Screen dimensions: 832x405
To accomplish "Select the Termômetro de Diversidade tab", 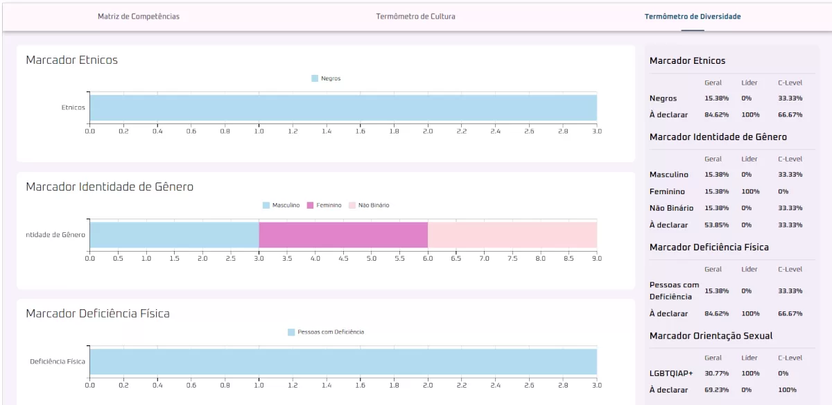I will tap(692, 17).
